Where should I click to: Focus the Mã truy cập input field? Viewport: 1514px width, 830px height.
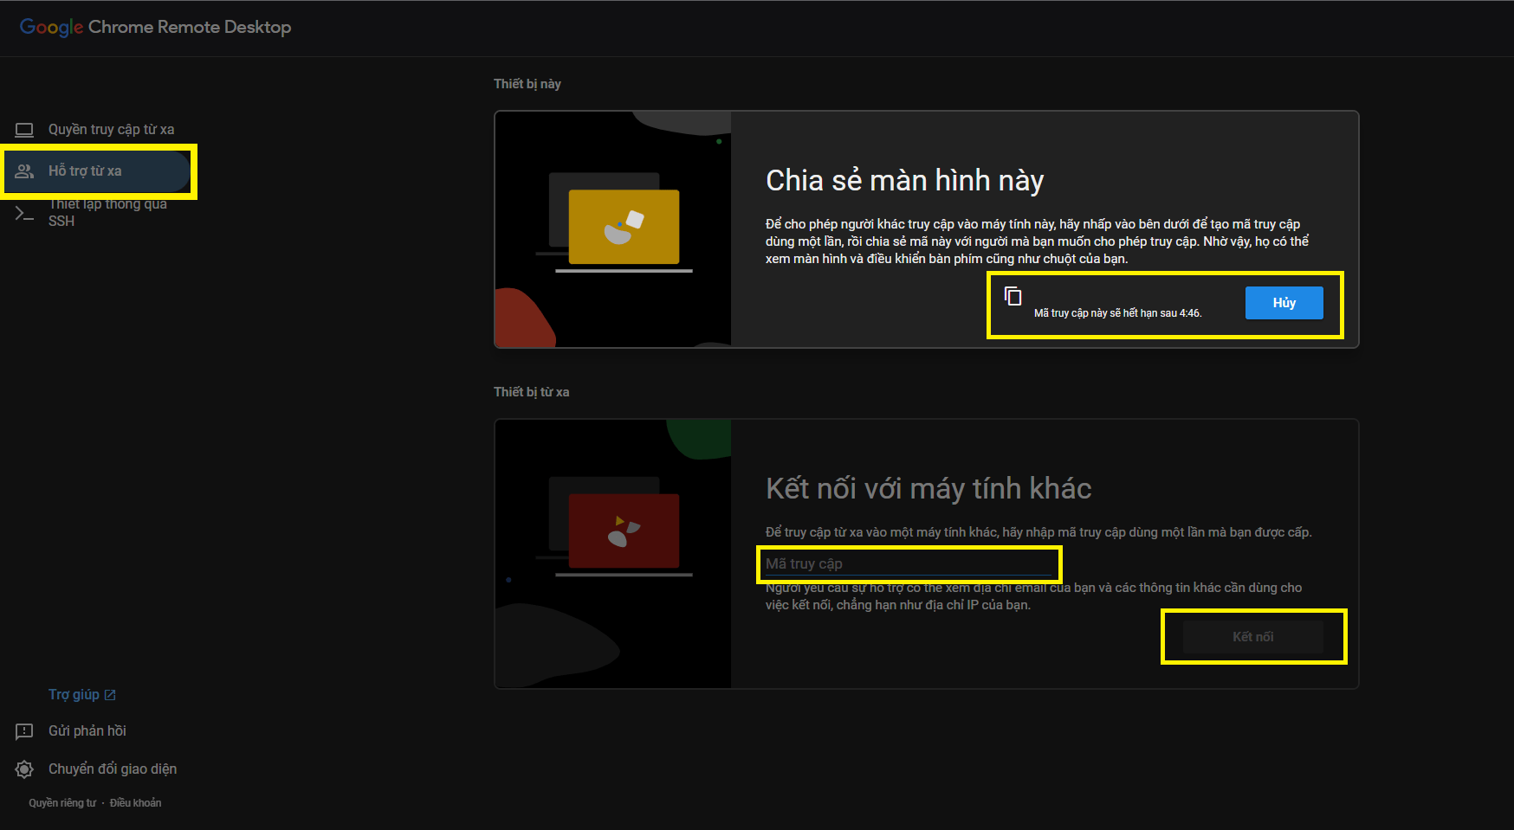(909, 564)
